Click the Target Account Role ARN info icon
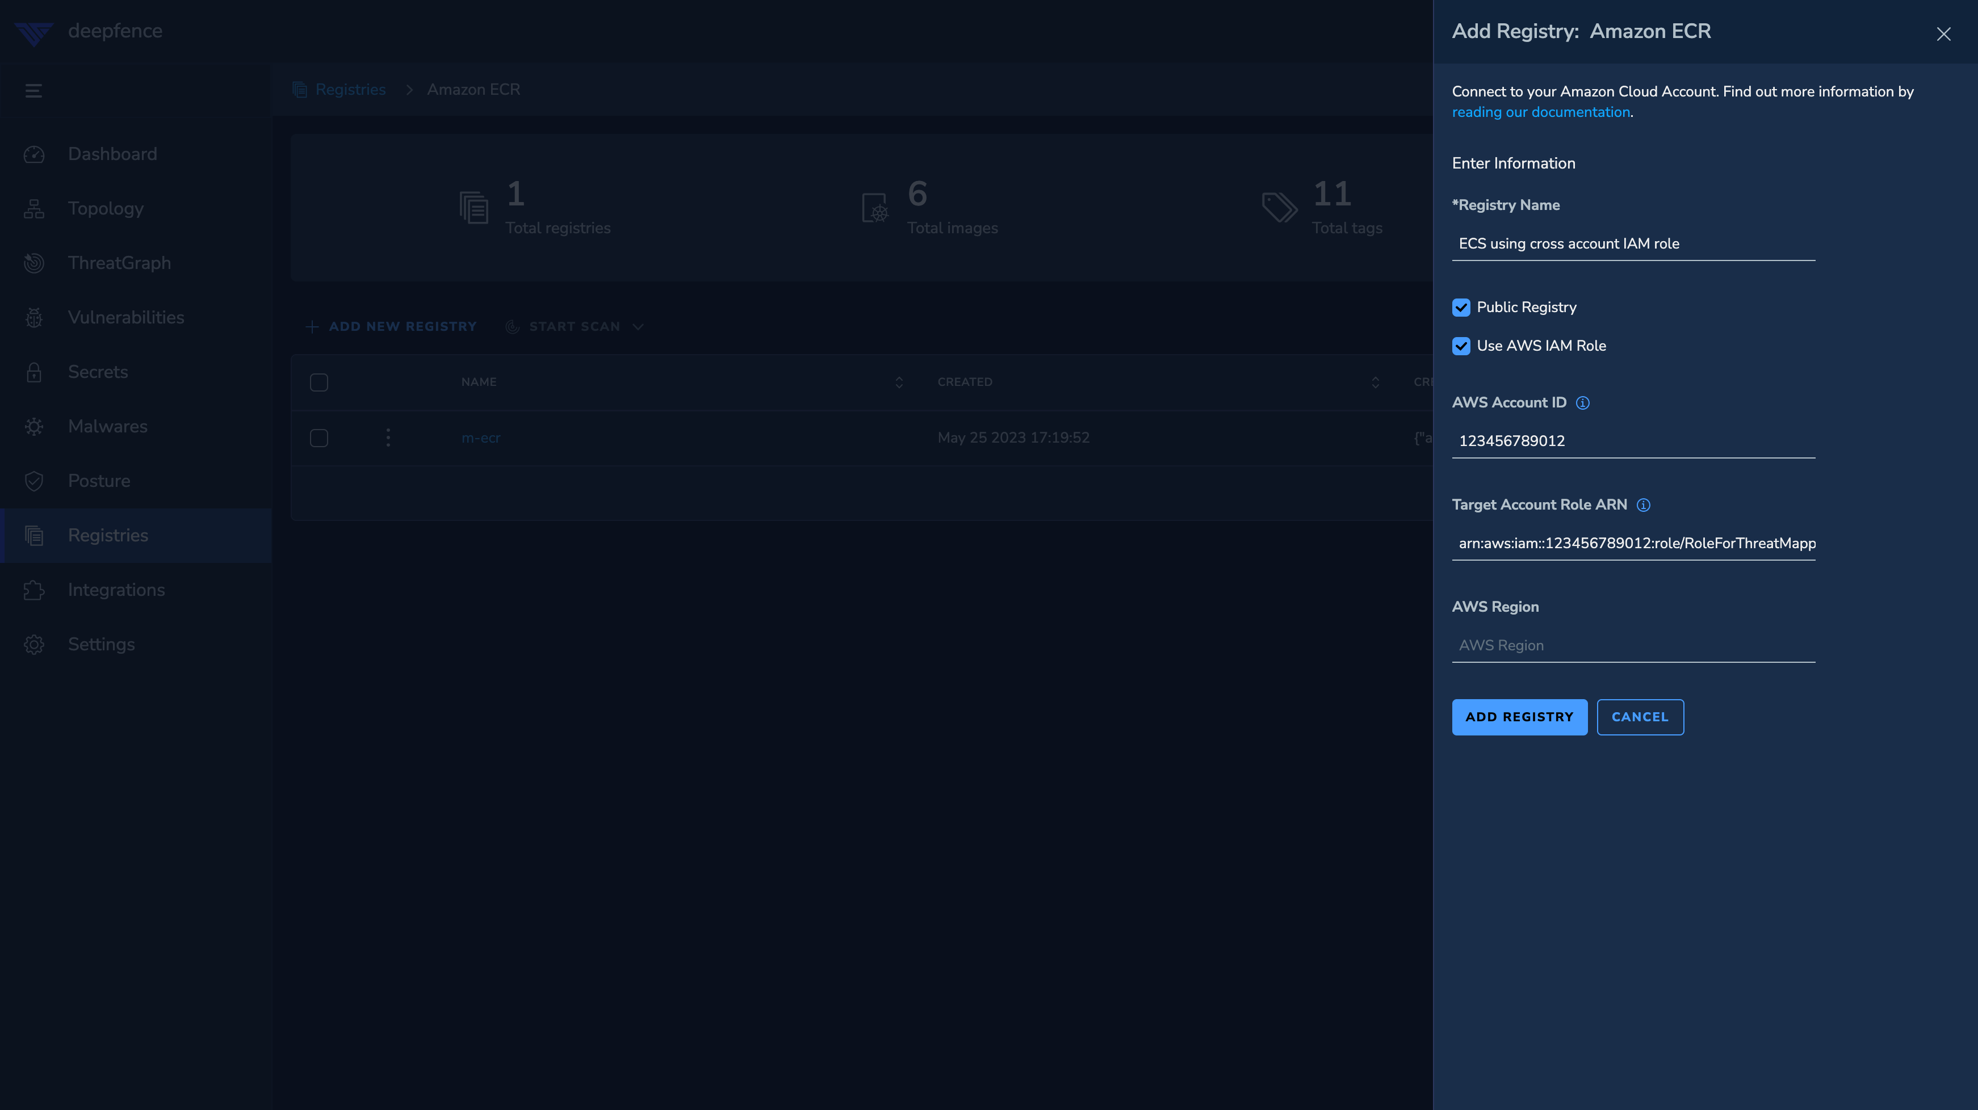Image resolution: width=1978 pixels, height=1110 pixels. click(1643, 505)
